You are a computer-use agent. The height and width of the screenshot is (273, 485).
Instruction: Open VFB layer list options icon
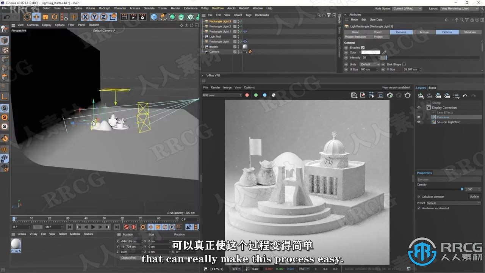(456, 96)
